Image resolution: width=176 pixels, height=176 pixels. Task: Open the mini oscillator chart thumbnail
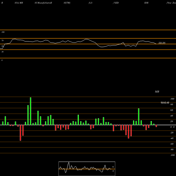[x=87, y=169]
